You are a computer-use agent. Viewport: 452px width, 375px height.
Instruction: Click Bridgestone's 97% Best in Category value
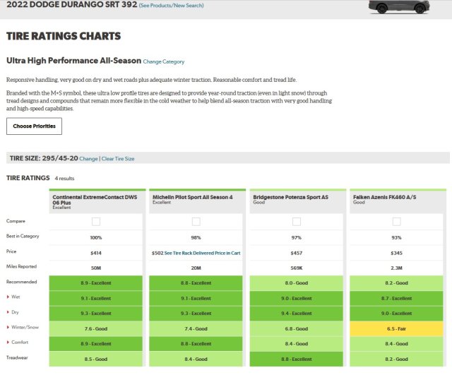297,237
